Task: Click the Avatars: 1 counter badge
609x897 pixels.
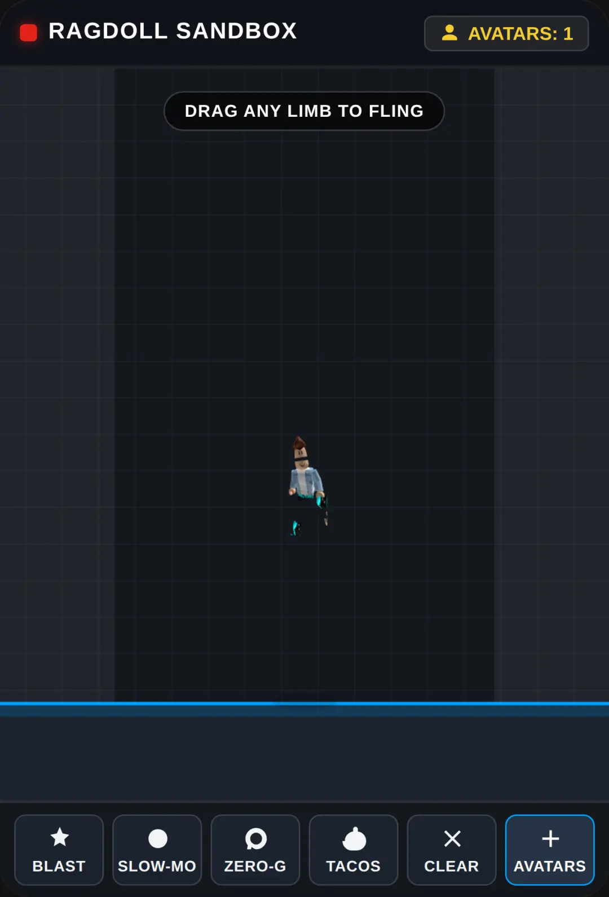Action: click(x=506, y=33)
